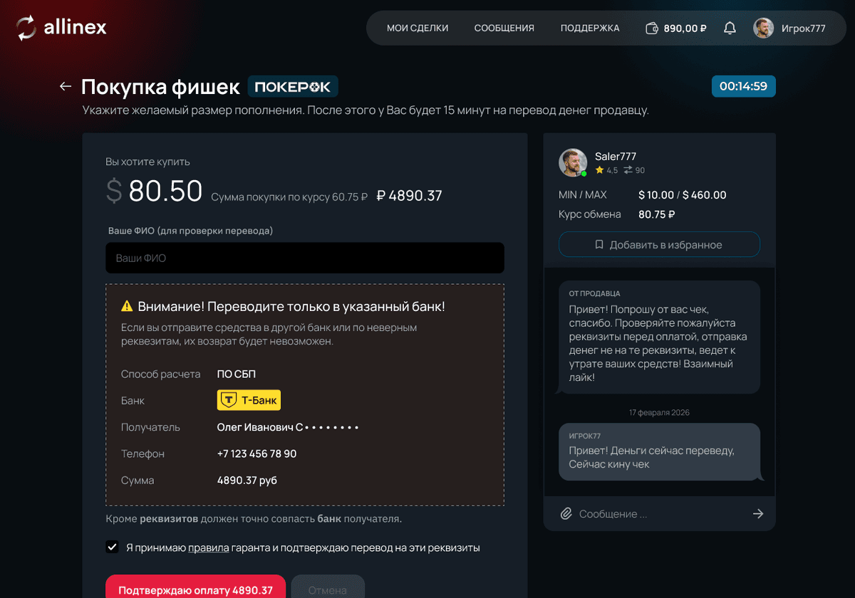Select the recipient name Олег Иванович С
This screenshot has height=598, width=855.
tap(260, 427)
